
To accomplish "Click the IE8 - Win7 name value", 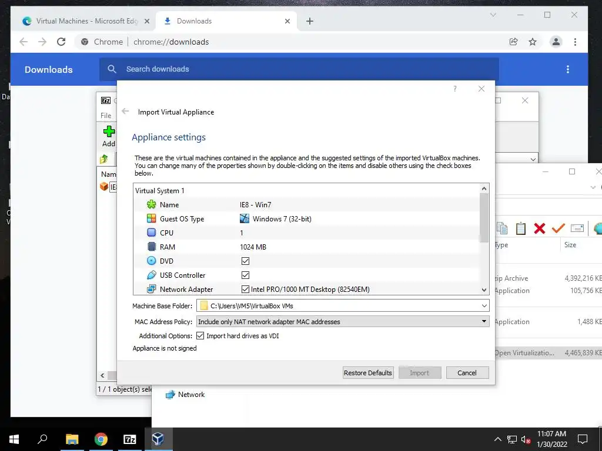I will [255, 205].
